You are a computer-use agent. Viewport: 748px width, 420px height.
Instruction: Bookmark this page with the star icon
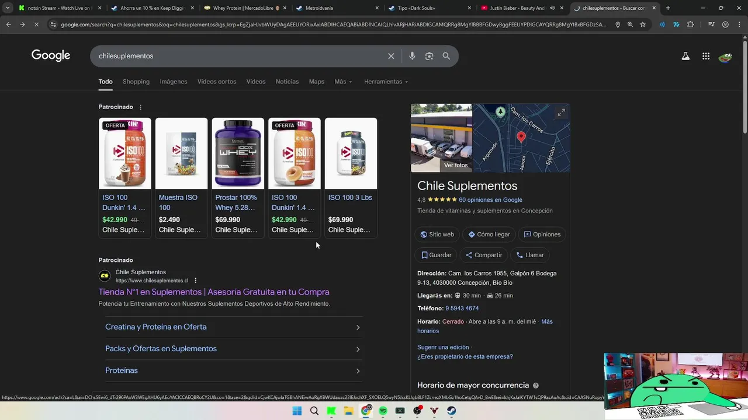pos(643,24)
